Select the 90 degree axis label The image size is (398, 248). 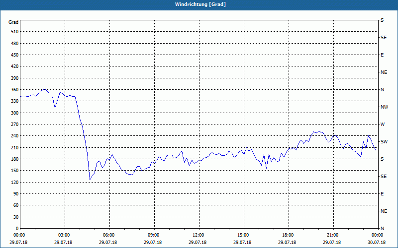15,193
